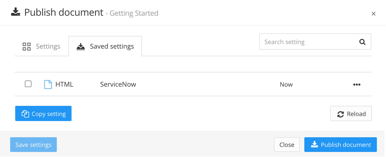Screen dimensions: 386x157
Task: Click the copy icon inside Copy setting button
Action: point(25,114)
